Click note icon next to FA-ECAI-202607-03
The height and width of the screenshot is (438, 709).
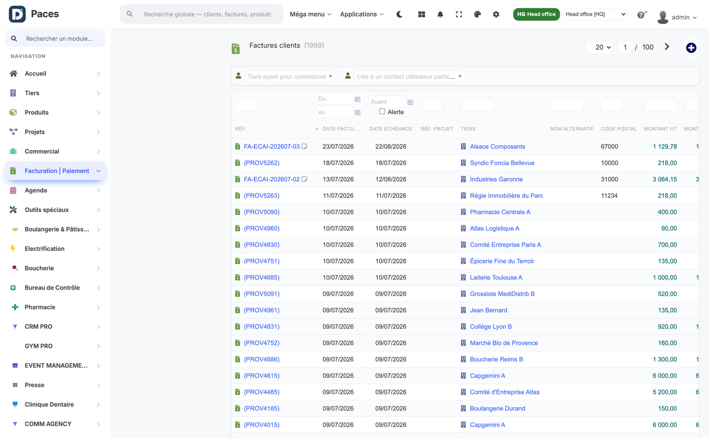304,146
